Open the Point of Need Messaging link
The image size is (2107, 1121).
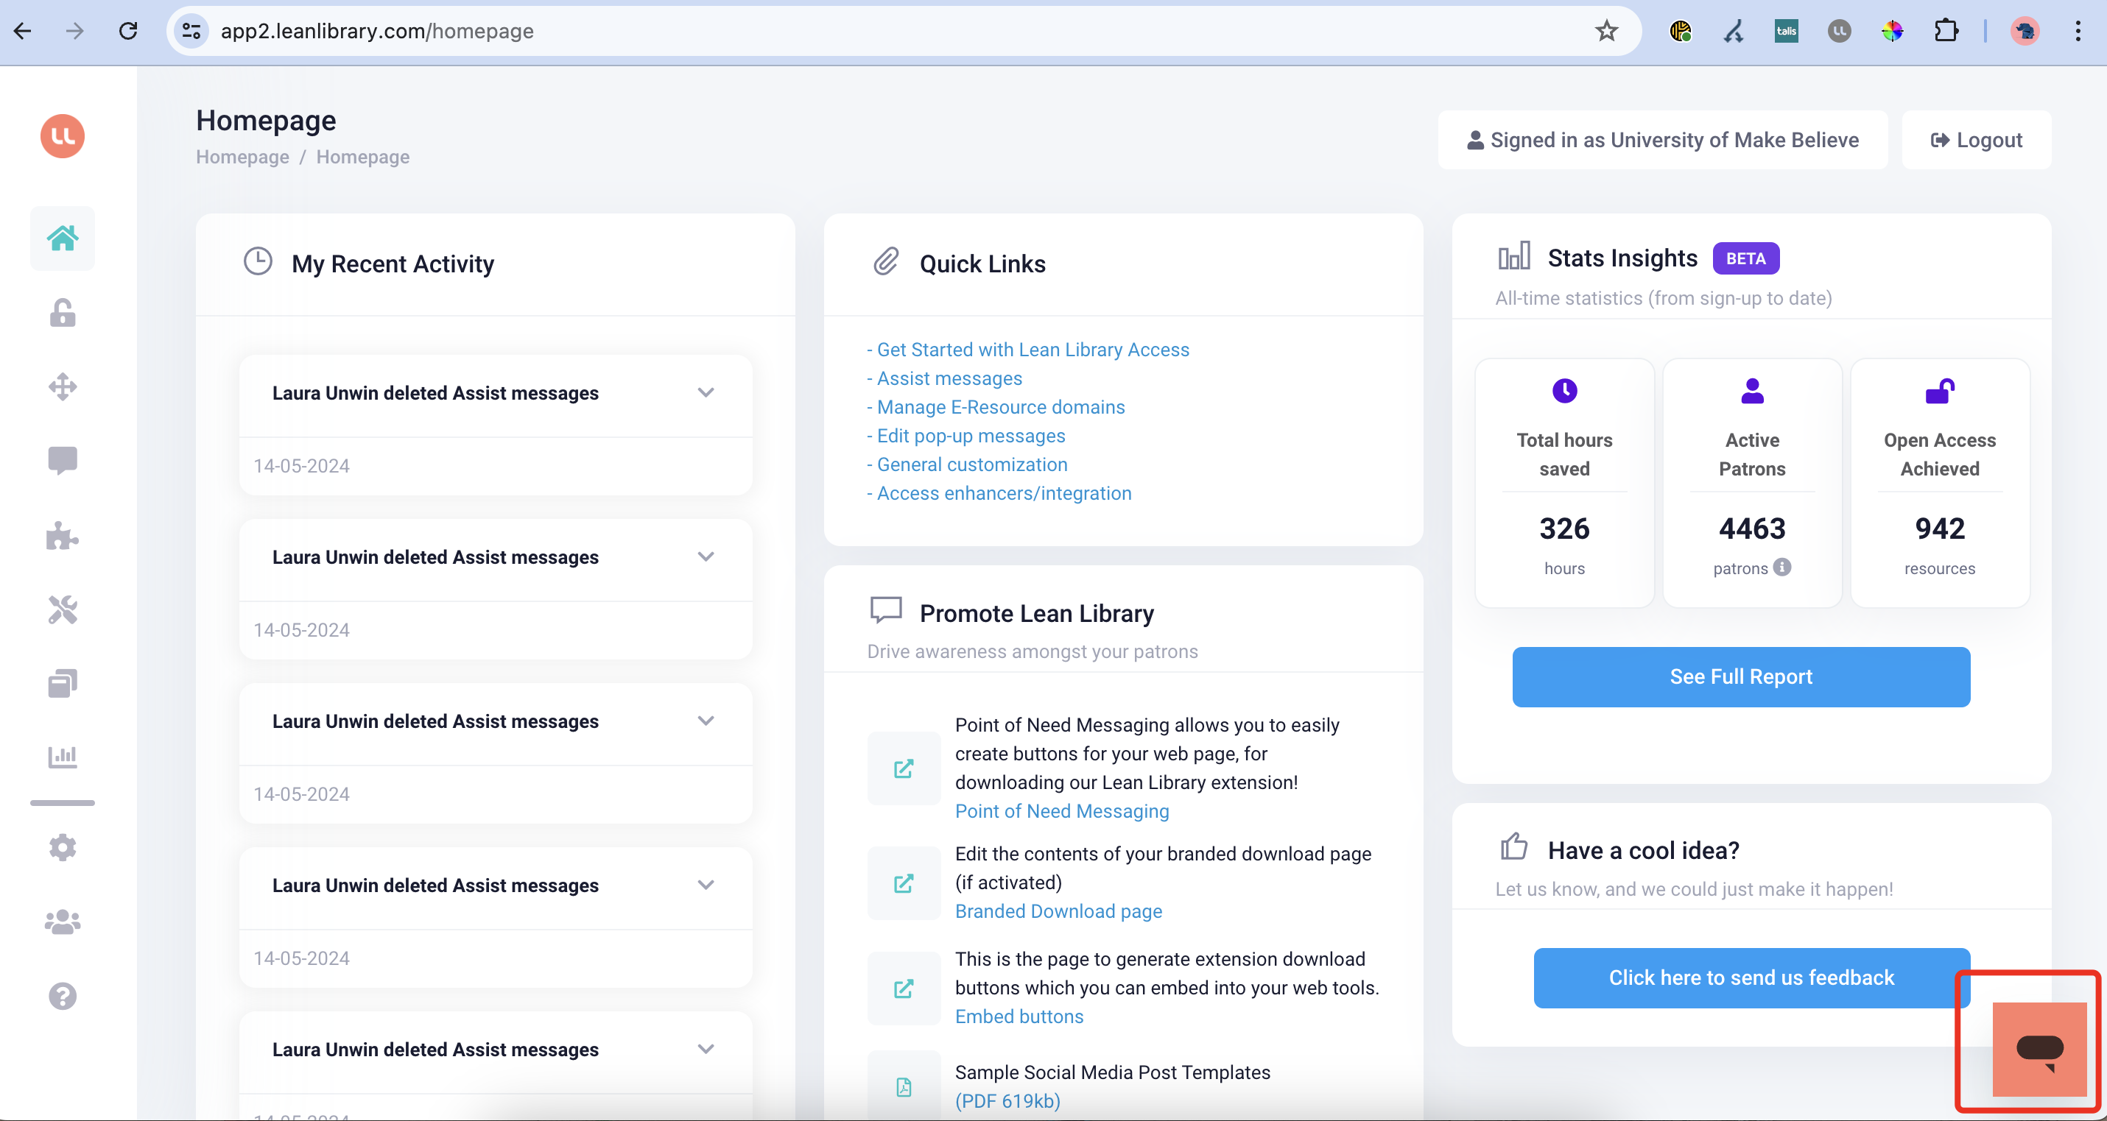(x=1062, y=811)
